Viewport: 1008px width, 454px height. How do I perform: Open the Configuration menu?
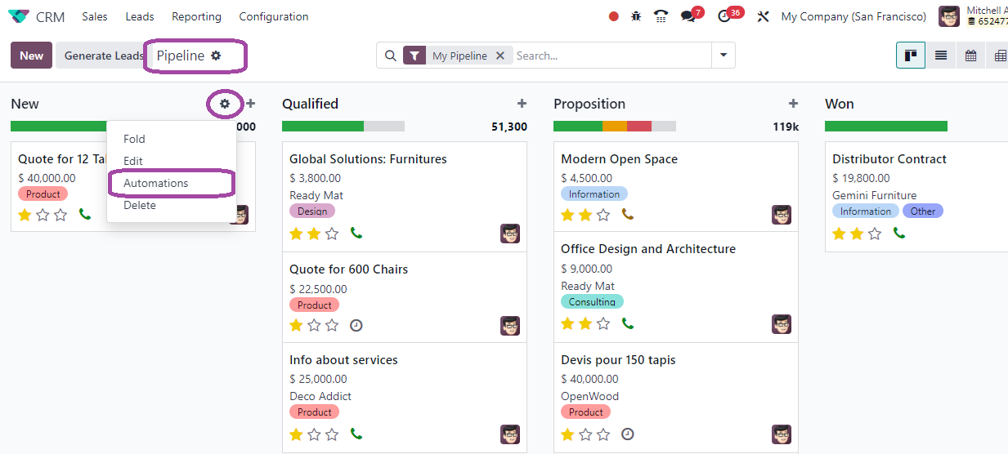[x=274, y=16]
